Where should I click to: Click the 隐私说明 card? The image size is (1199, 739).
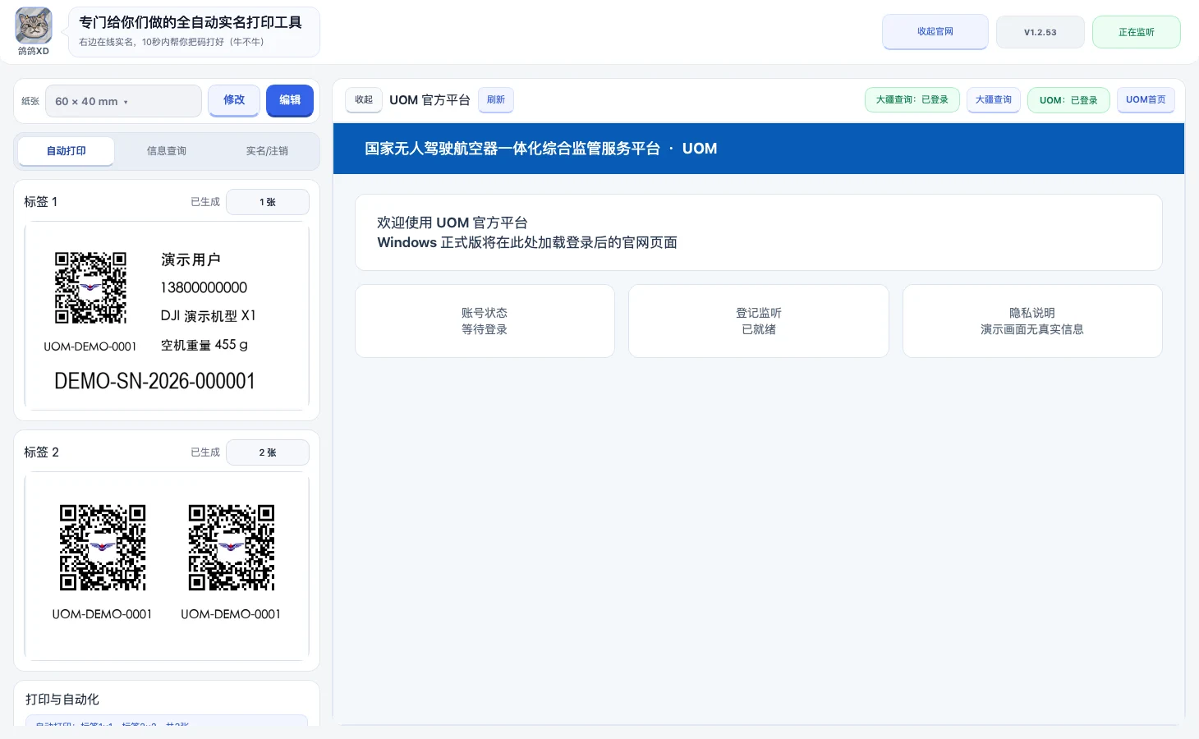click(1032, 321)
